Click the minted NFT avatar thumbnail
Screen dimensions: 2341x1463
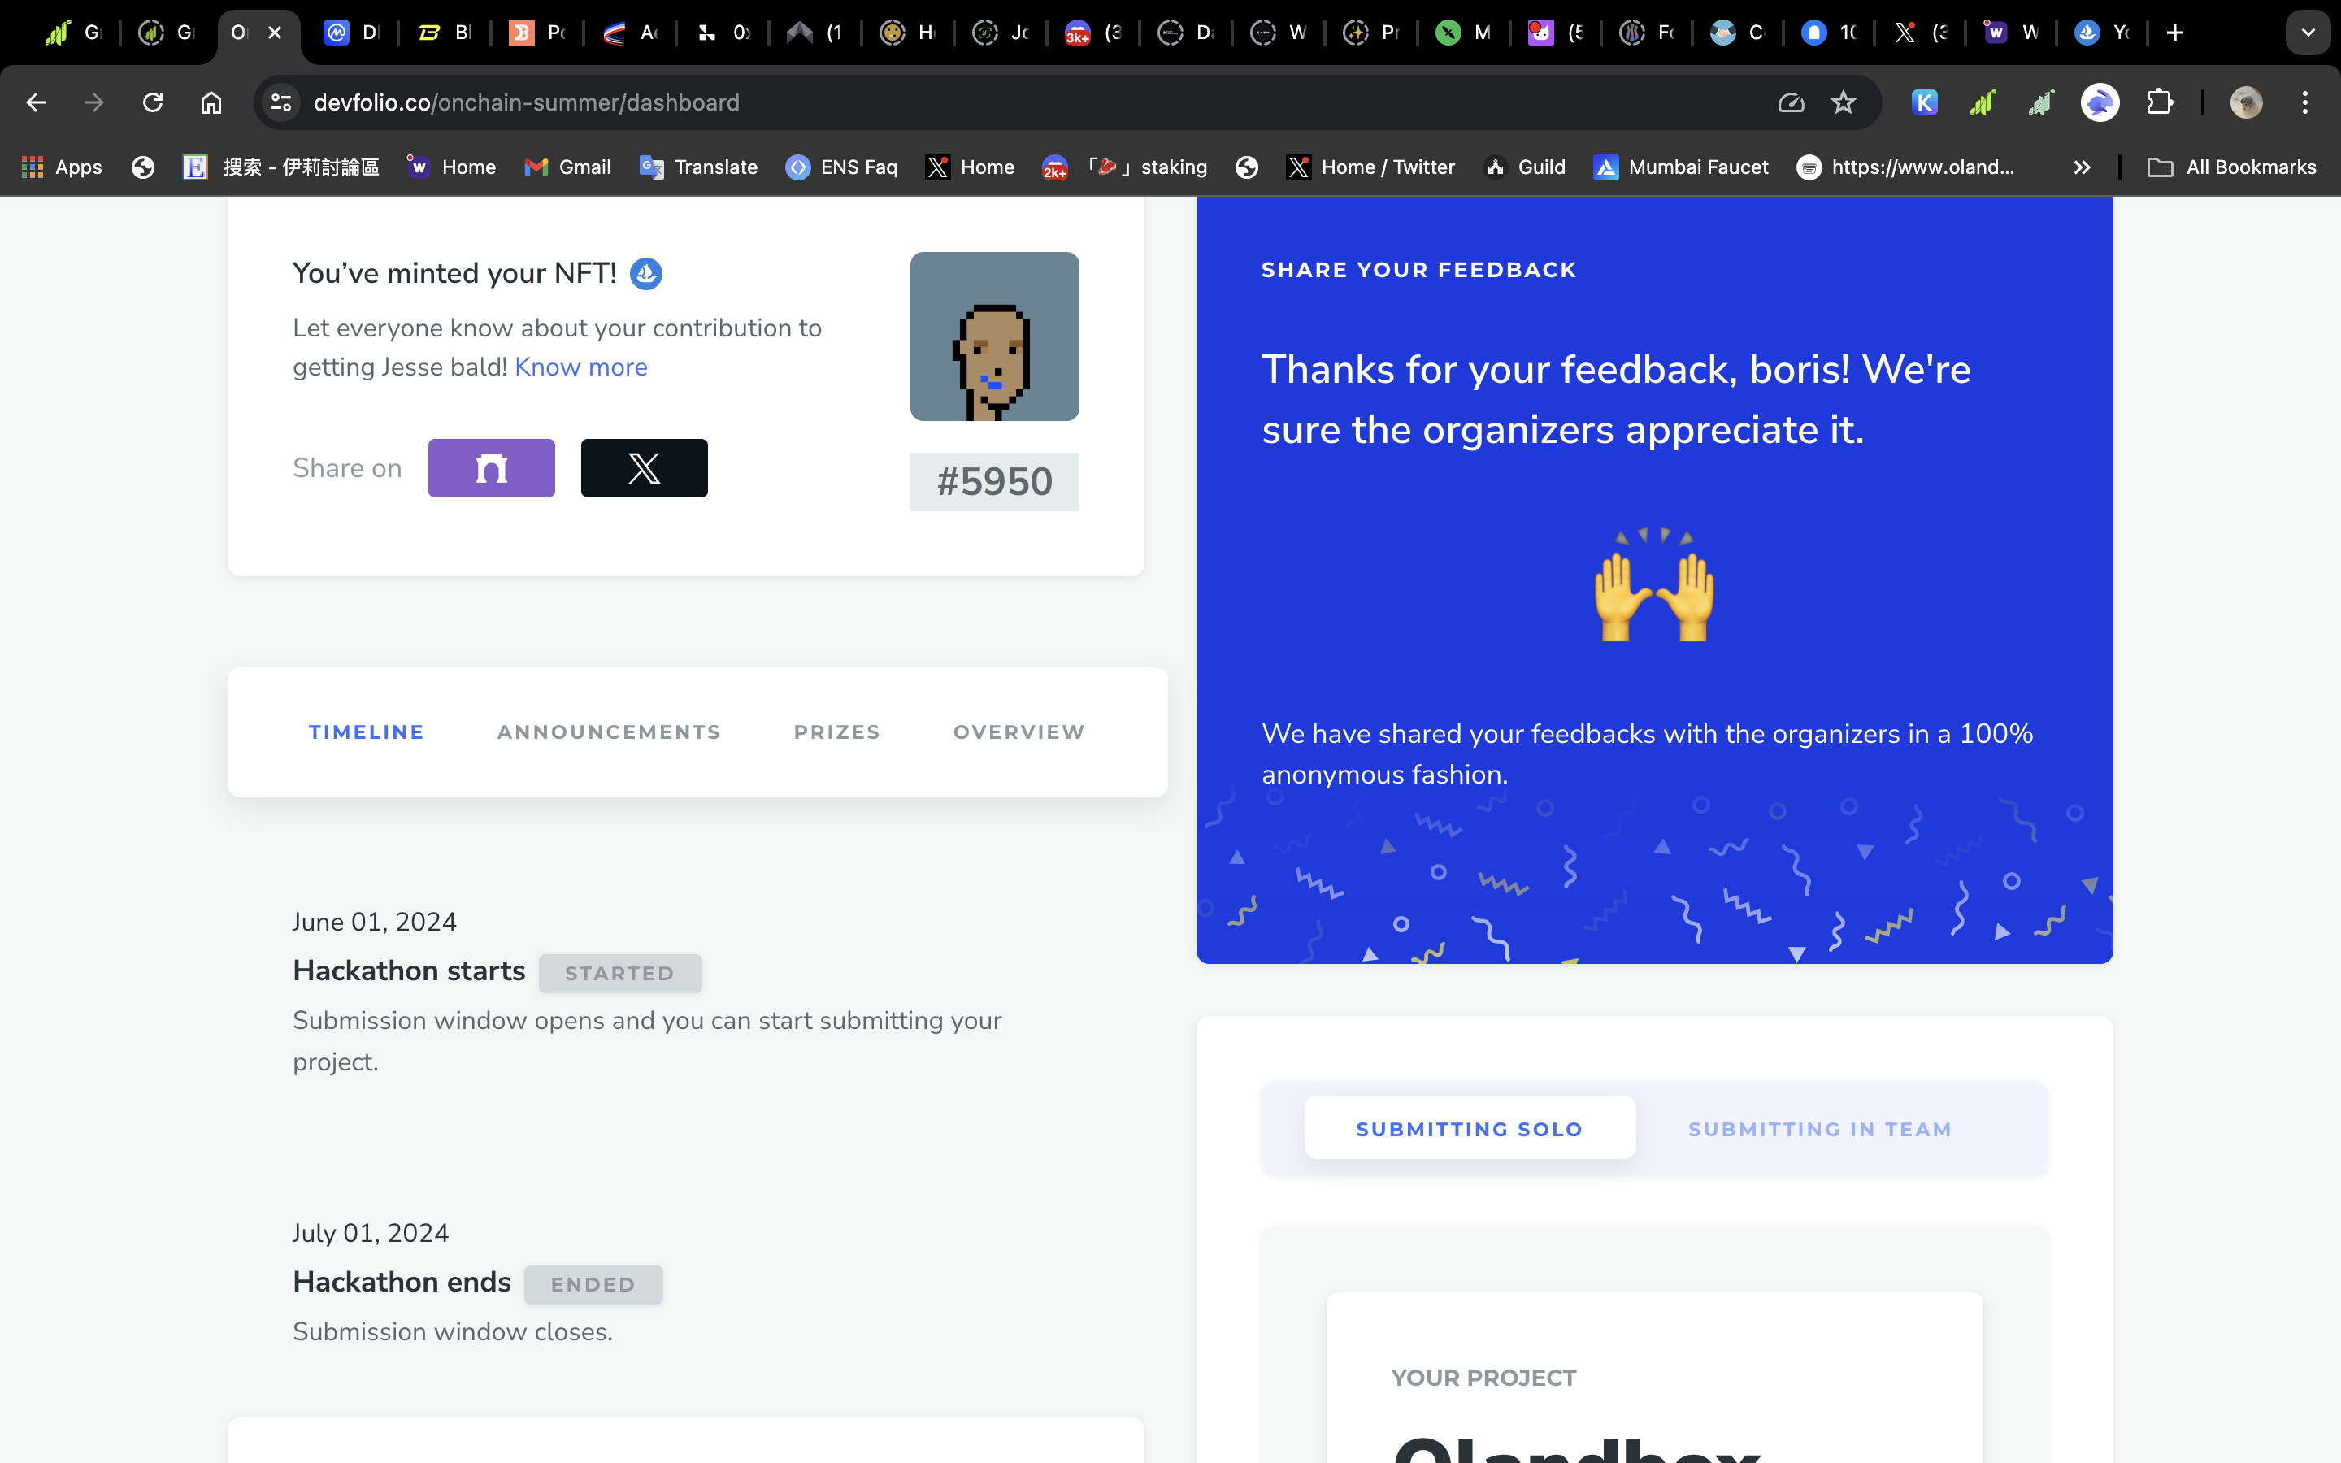click(994, 336)
